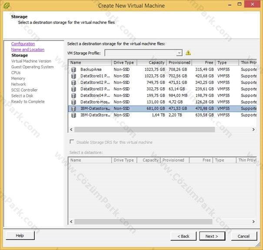
Task: Click the upper list horizontal scrollbar thumb
Action: coord(145,130)
